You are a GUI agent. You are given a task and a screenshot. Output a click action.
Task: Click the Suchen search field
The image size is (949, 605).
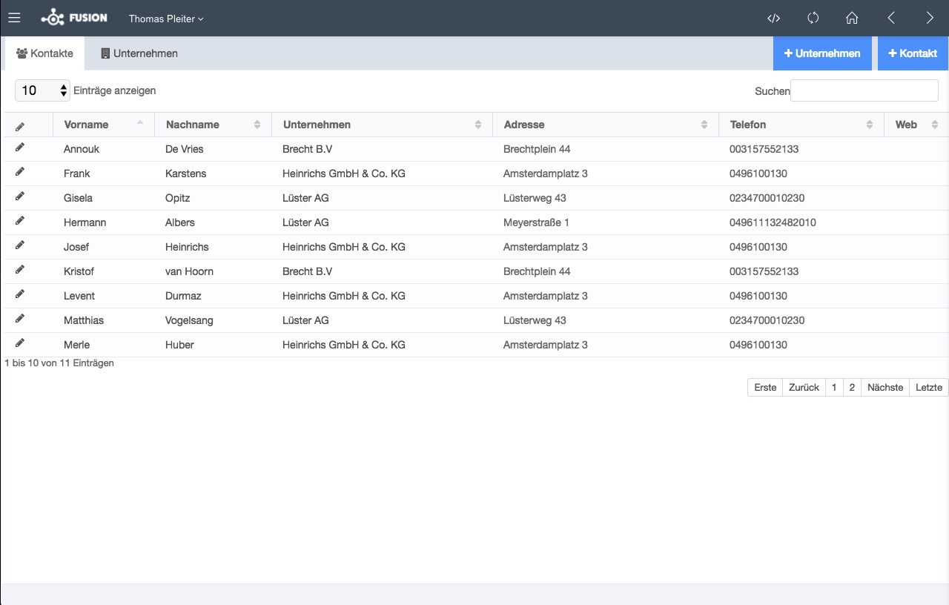(x=864, y=90)
